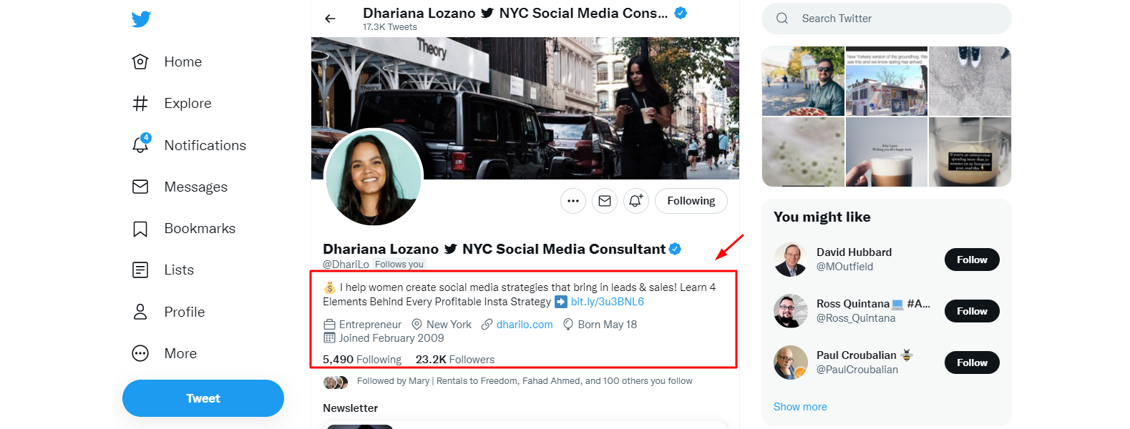Go back with the arrow
The width and height of the screenshot is (1130, 429).
click(x=329, y=18)
